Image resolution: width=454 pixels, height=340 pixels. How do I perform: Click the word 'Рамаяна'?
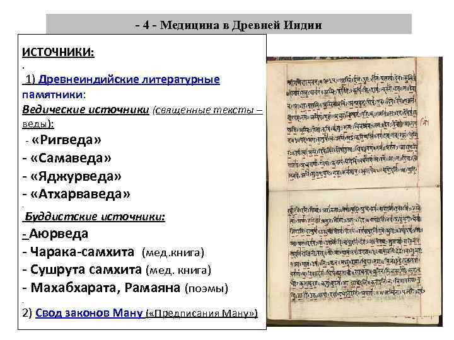153,288
